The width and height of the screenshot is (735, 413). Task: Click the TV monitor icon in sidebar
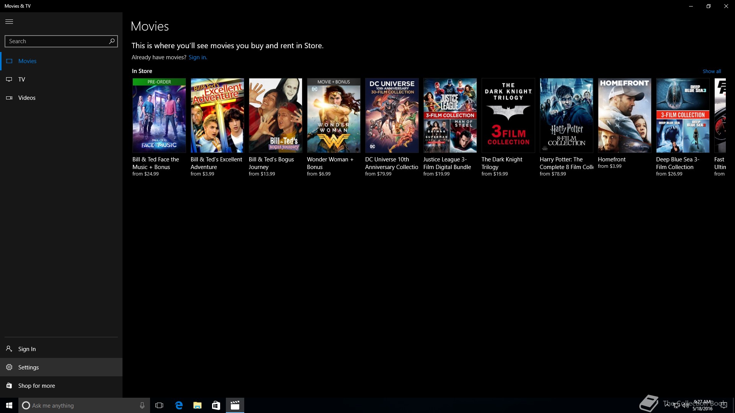pyautogui.click(x=9, y=79)
